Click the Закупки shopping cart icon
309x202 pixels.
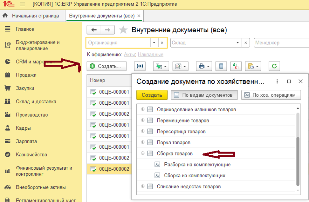pyautogui.click(x=8, y=88)
